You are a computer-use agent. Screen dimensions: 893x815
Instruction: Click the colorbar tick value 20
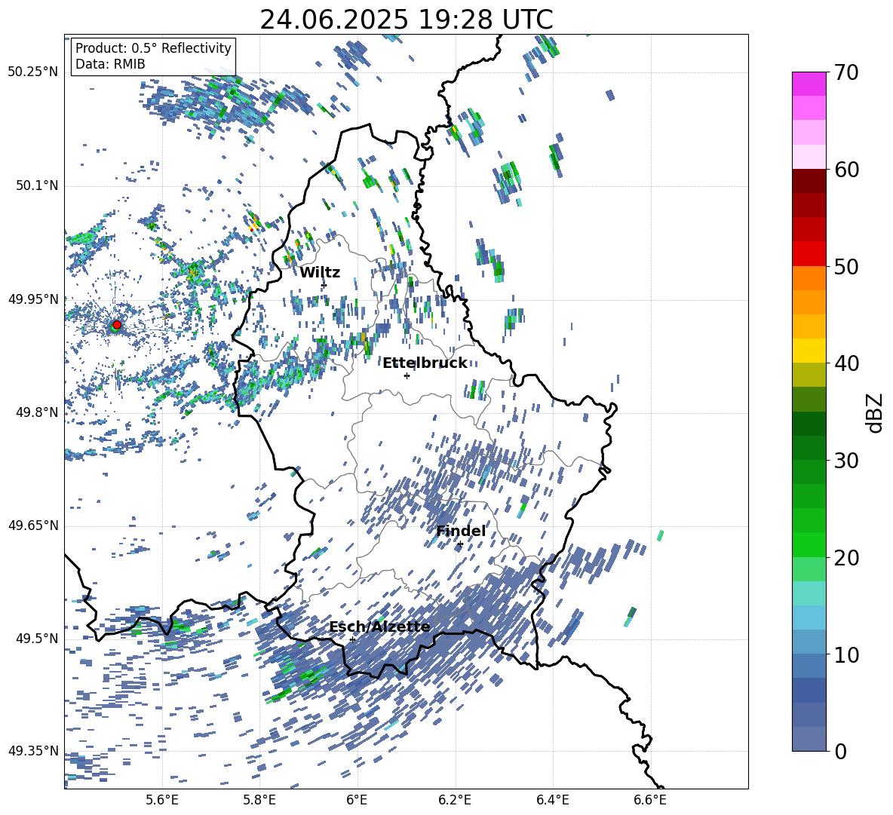coord(846,558)
